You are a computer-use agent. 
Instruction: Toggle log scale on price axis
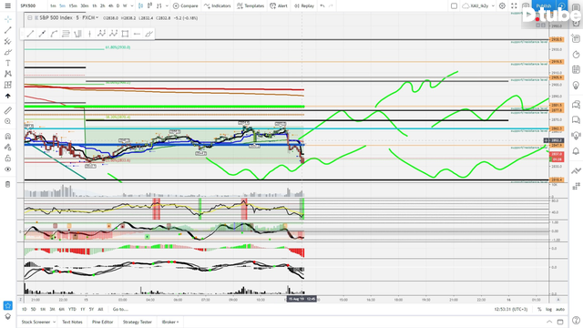tap(548, 310)
